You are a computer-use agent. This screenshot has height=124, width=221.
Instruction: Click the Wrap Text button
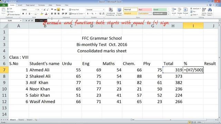click(x=74, y=10)
